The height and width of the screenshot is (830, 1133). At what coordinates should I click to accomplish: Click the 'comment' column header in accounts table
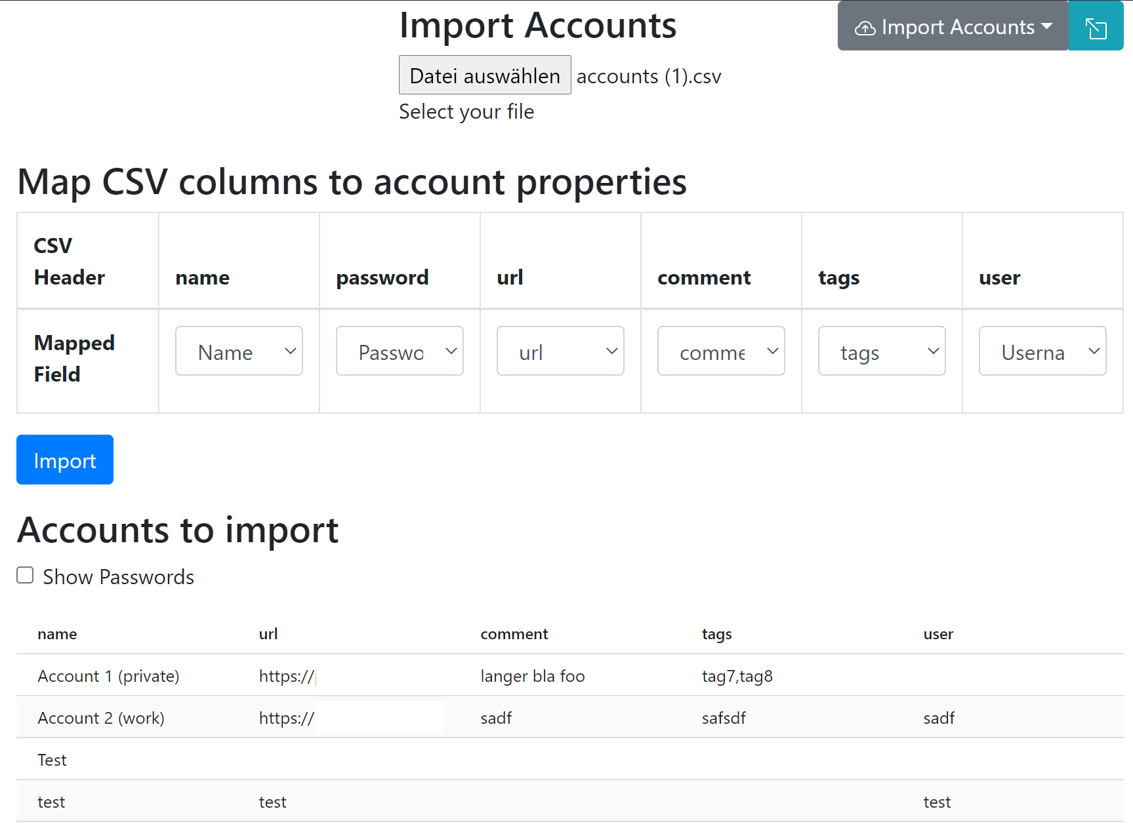coord(570,633)
